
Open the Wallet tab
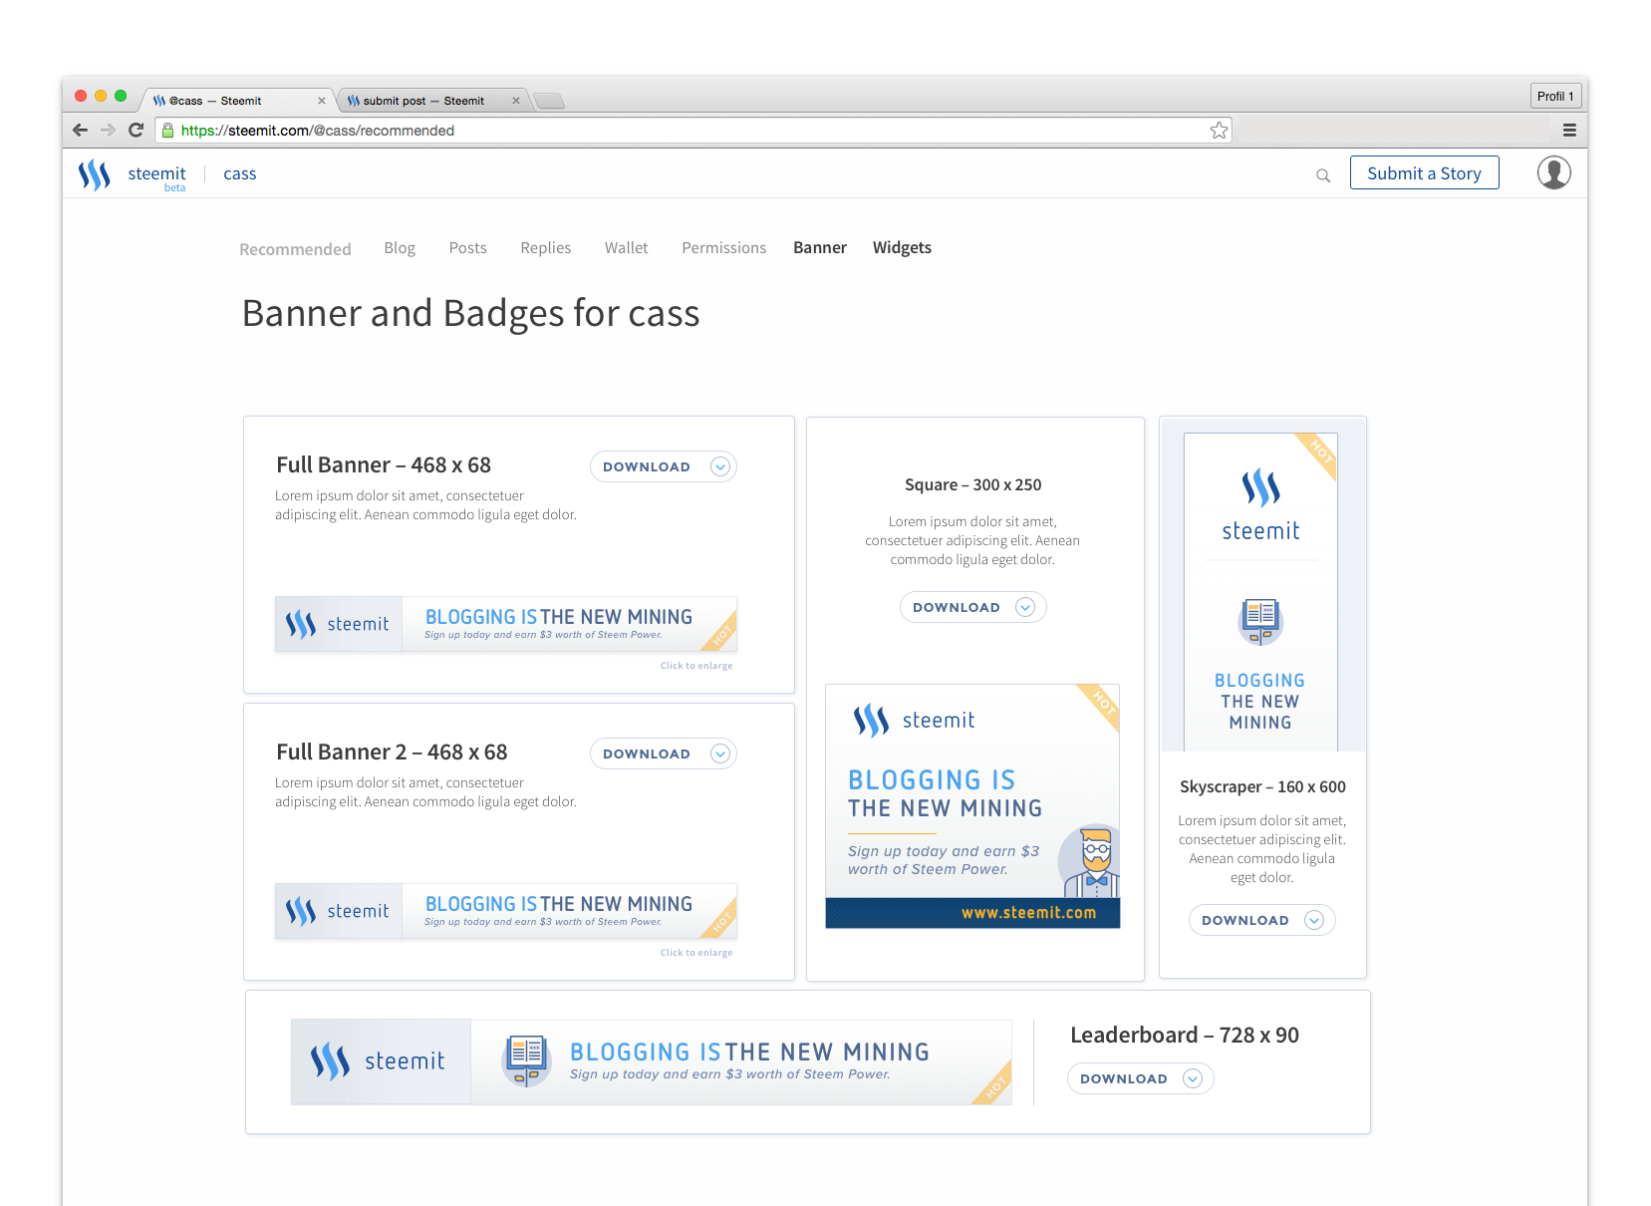pyautogui.click(x=626, y=248)
